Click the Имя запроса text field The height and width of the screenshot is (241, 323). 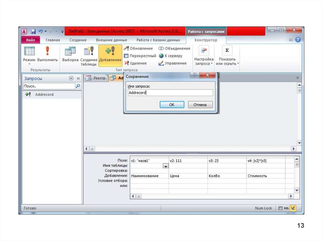click(x=170, y=93)
